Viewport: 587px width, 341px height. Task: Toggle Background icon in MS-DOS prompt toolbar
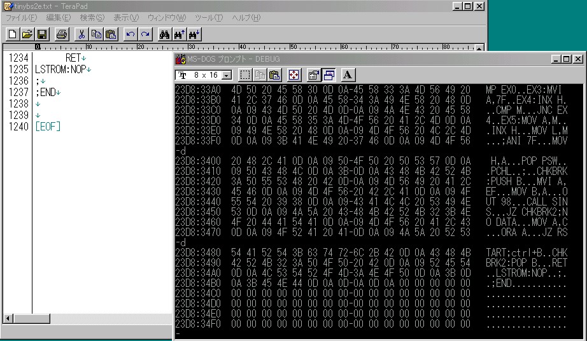click(x=329, y=75)
